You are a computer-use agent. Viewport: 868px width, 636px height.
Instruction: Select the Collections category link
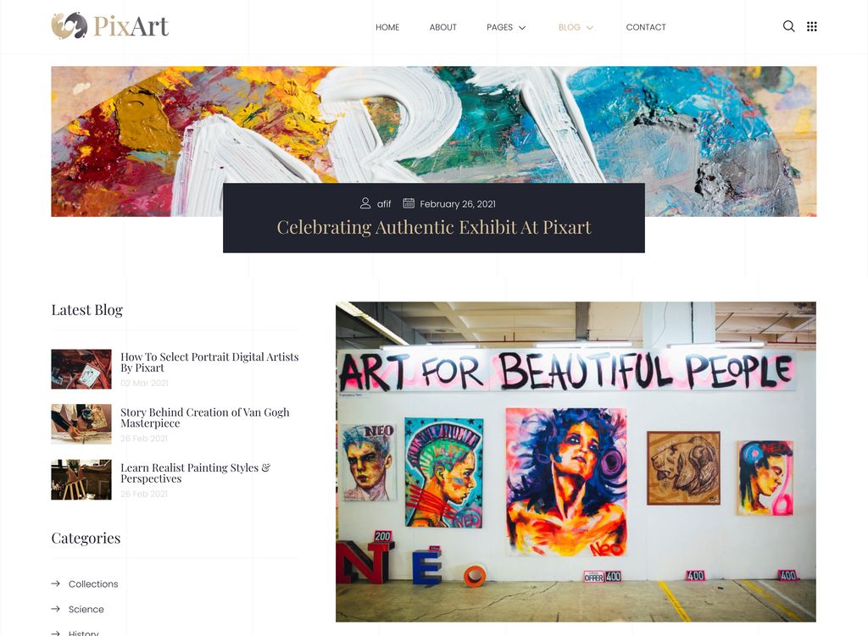(93, 583)
